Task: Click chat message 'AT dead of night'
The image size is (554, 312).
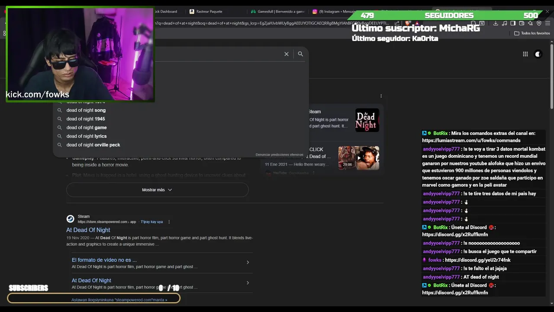Action: 481,277
